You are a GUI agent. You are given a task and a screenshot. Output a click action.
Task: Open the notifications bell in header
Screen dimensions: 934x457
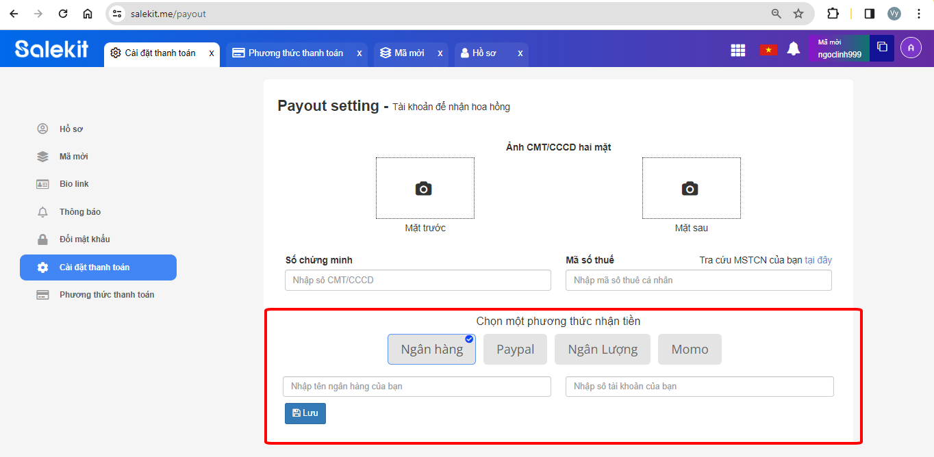pos(793,49)
